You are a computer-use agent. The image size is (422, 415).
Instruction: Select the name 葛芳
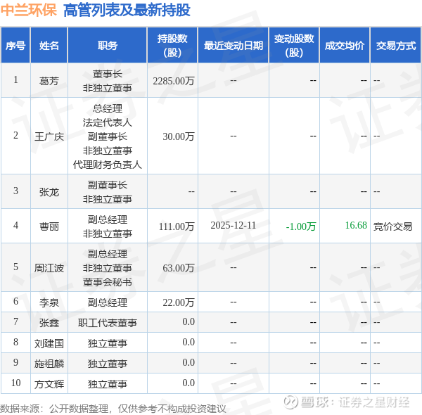(x=49, y=81)
